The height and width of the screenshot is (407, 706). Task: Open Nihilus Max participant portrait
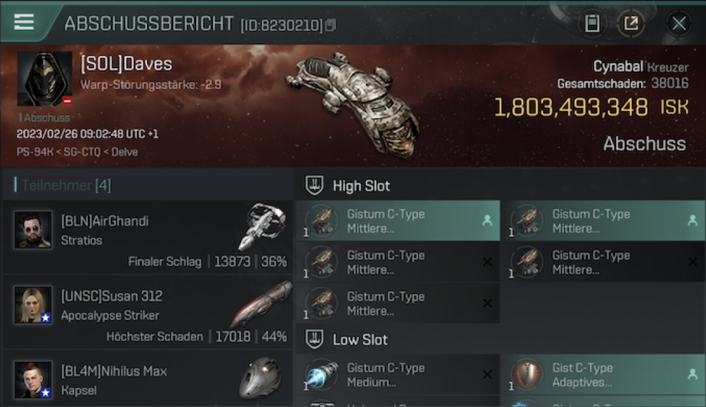tap(33, 380)
